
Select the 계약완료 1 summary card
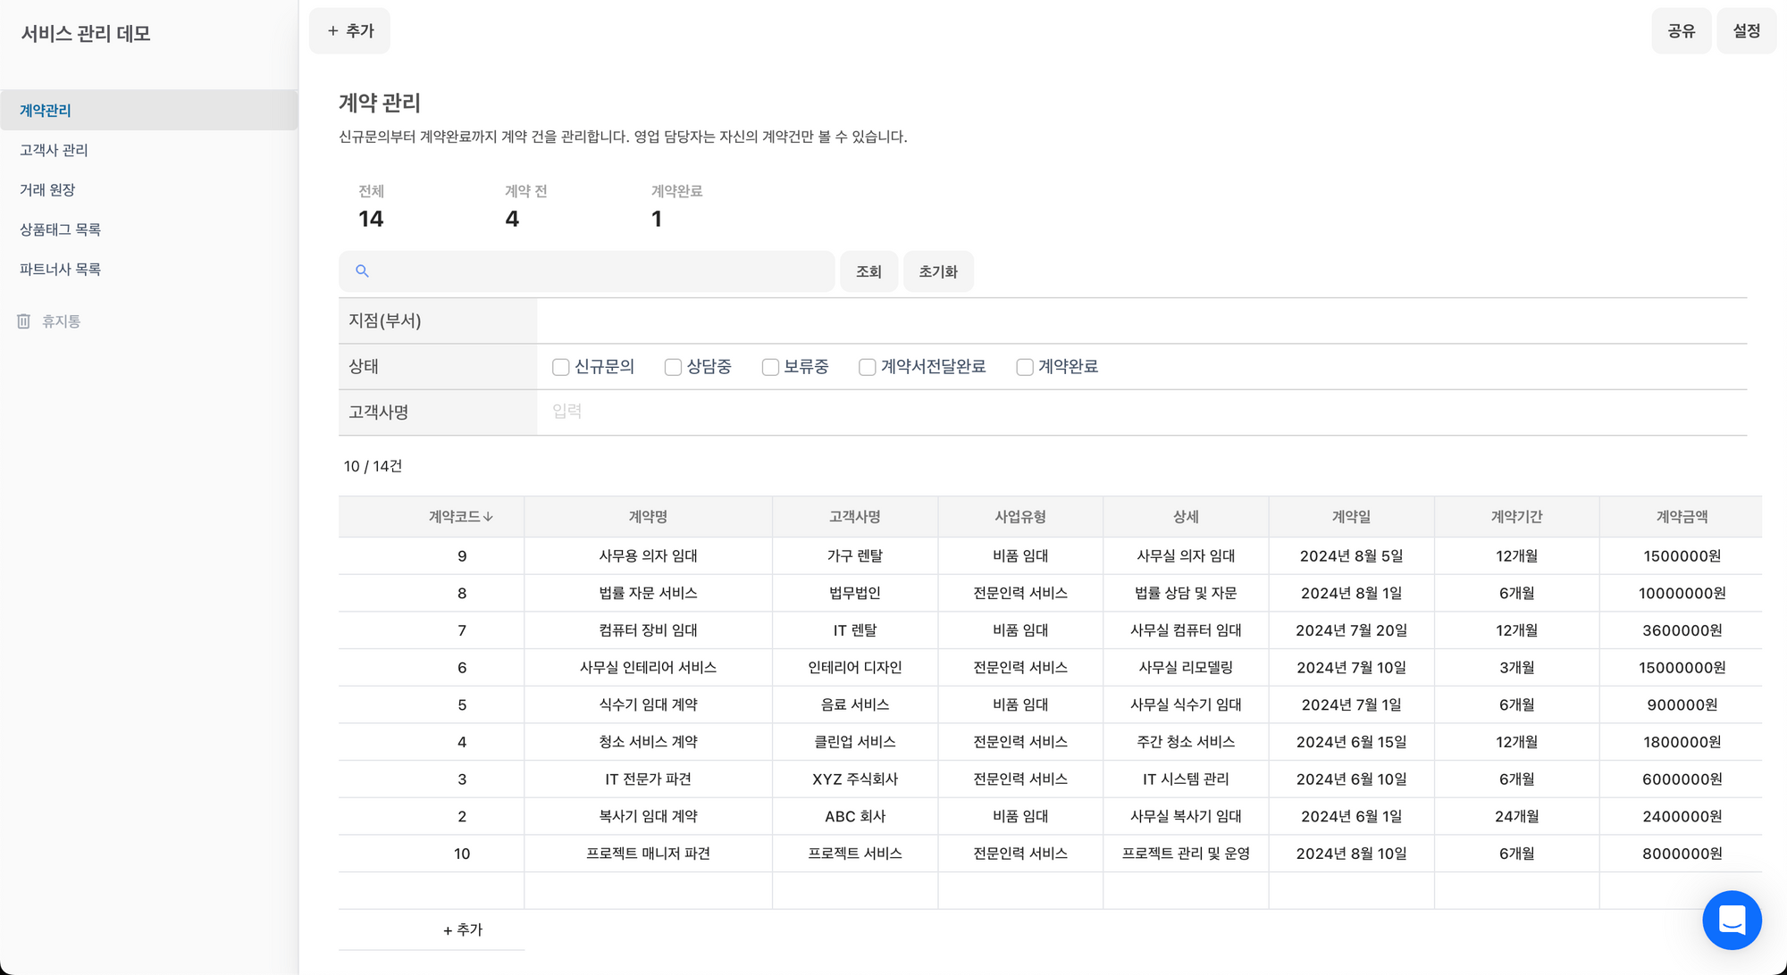click(676, 207)
